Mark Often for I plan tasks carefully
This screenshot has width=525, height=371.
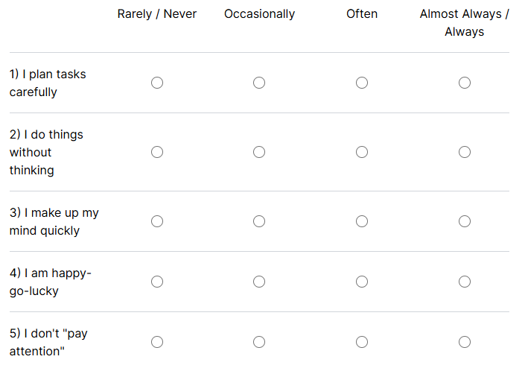[362, 83]
